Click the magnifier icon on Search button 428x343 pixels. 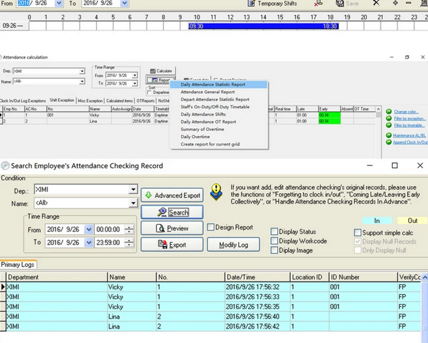(162, 212)
